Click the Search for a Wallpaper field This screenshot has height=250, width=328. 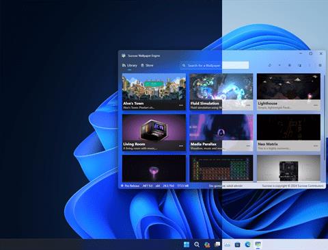[215, 65]
